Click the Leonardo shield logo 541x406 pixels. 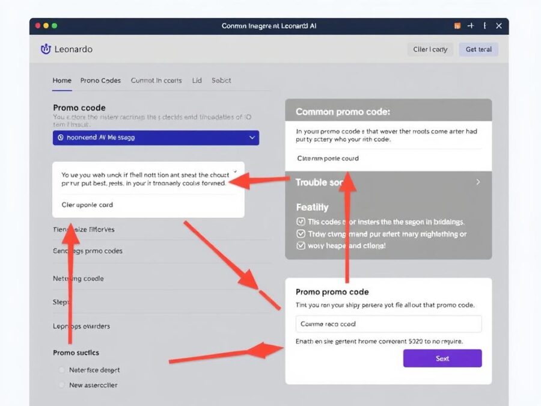point(46,49)
